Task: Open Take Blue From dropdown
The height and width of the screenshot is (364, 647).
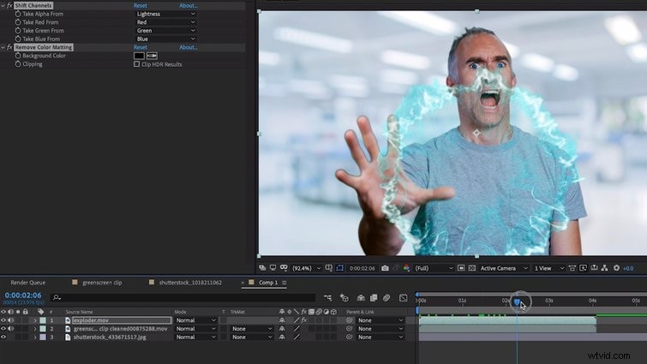Action: pos(166,39)
